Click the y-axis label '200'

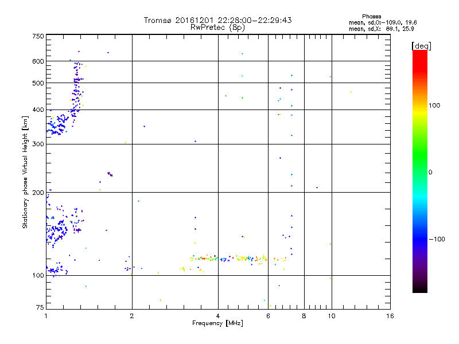(x=38, y=193)
